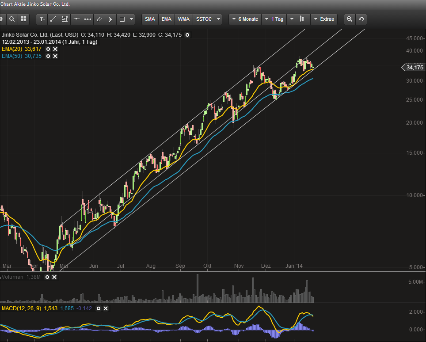Expand the 1 Tag interval dropdown
Viewport: 426px width, 342px height.
coord(274,19)
